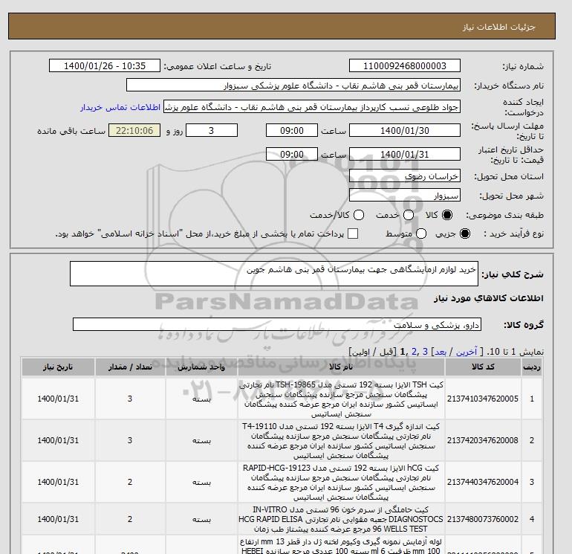This screenshot has height=554, width=572.
Task: Click the response deadline time 09:00 field
Action: (x=292, y=130)
